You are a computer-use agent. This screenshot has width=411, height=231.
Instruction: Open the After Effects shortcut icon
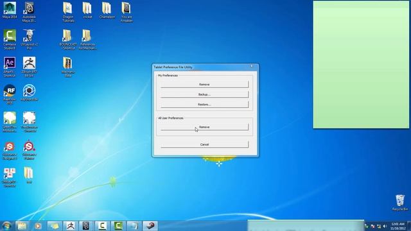tap(10, 67)
